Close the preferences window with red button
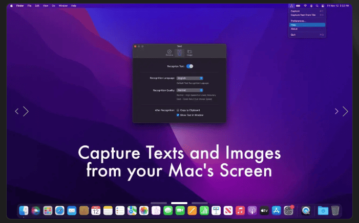This screenshot has height=223, width=359. point(135,46)
